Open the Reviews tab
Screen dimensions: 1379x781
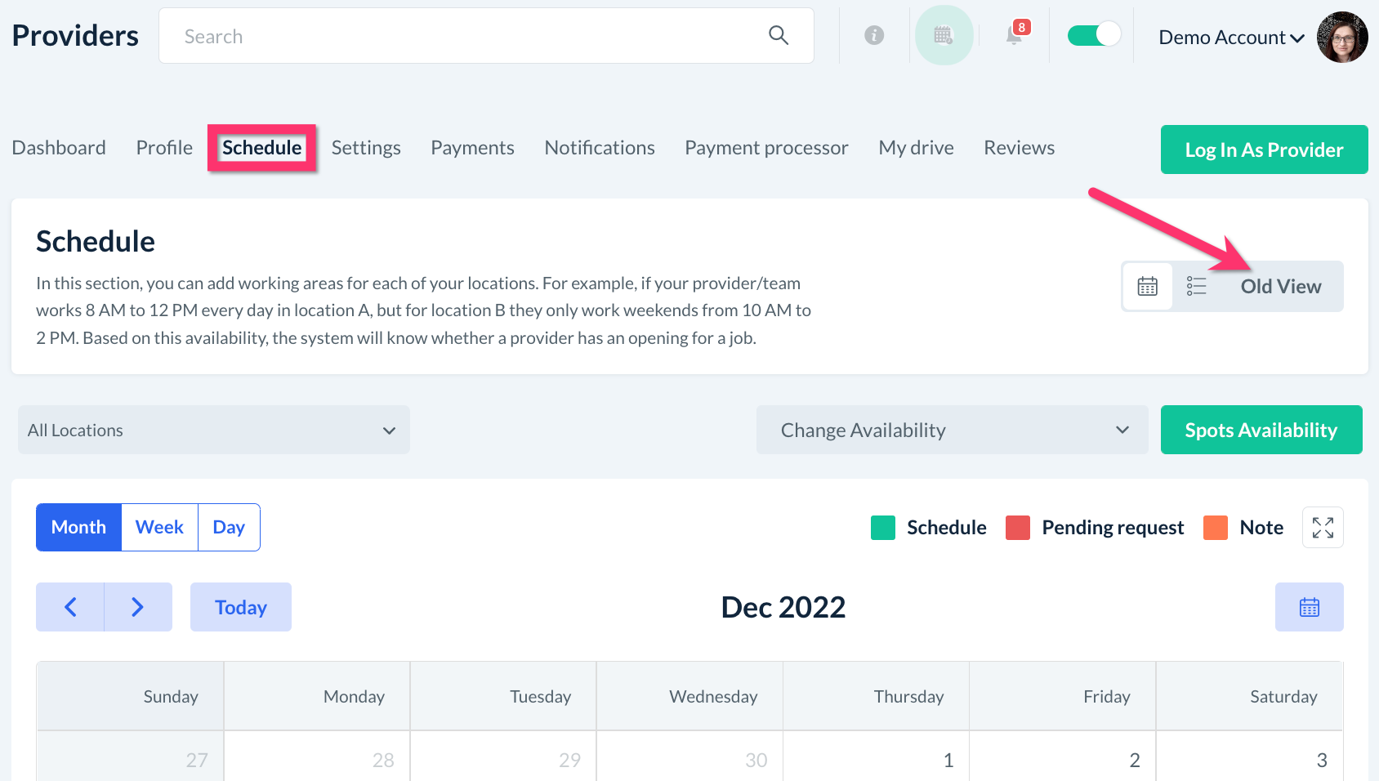(1019, 148)
